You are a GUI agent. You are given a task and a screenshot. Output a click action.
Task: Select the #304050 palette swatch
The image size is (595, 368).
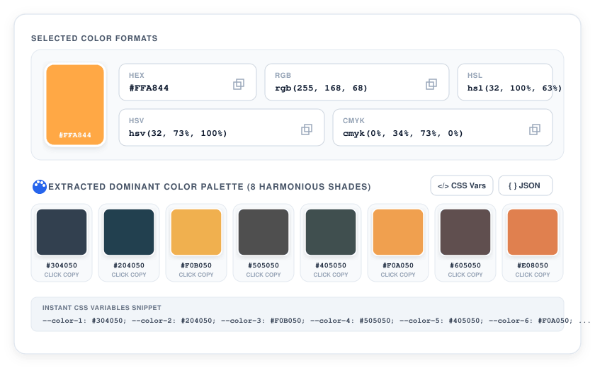62,232
